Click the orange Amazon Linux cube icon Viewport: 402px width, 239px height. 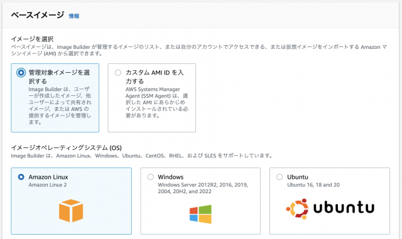pyautogui.click(x=71, y=211)
